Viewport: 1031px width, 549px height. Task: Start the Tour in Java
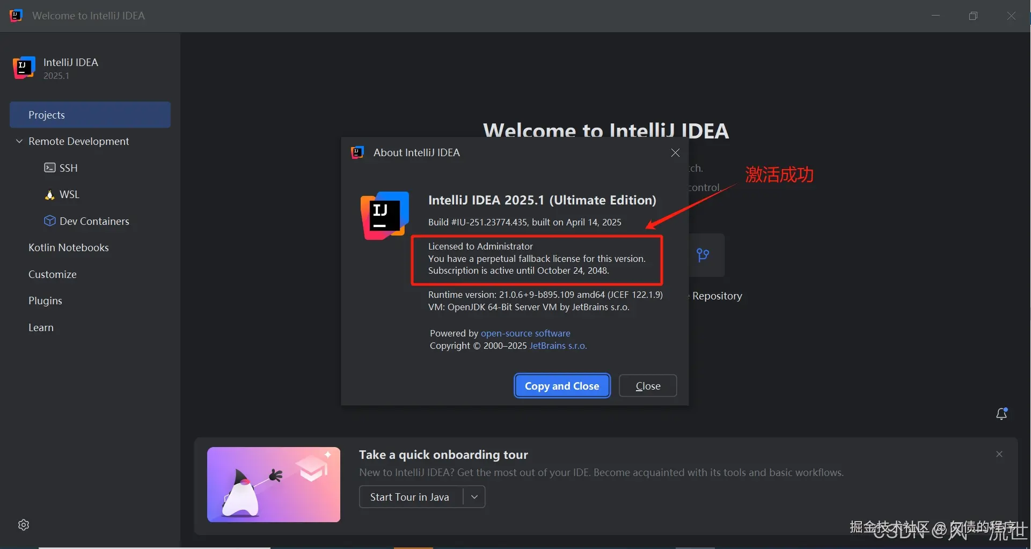(x=411, y=497)
